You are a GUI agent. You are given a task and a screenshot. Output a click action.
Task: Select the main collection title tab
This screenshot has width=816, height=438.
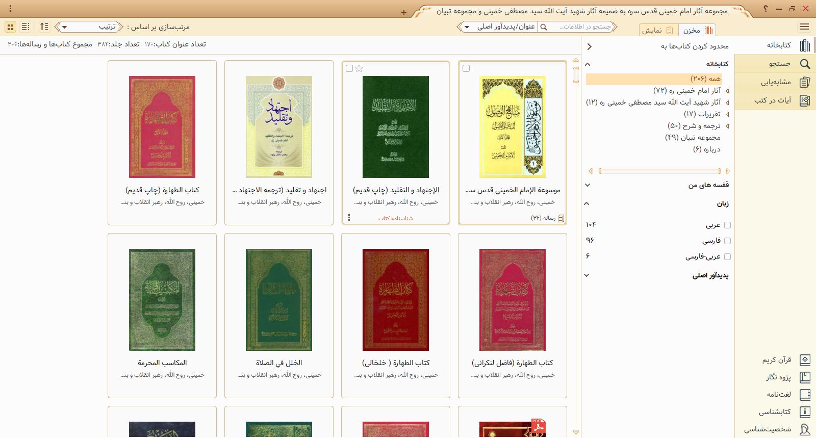pos(581,11)
